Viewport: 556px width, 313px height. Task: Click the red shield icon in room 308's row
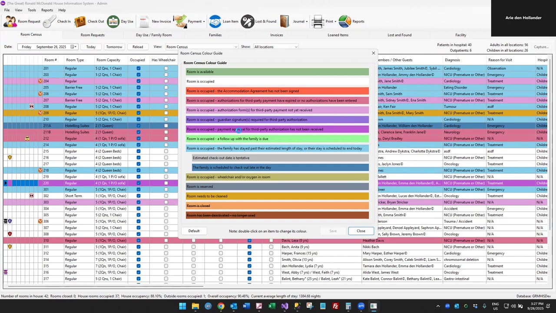pyautogui.click(x=10, y=234)
